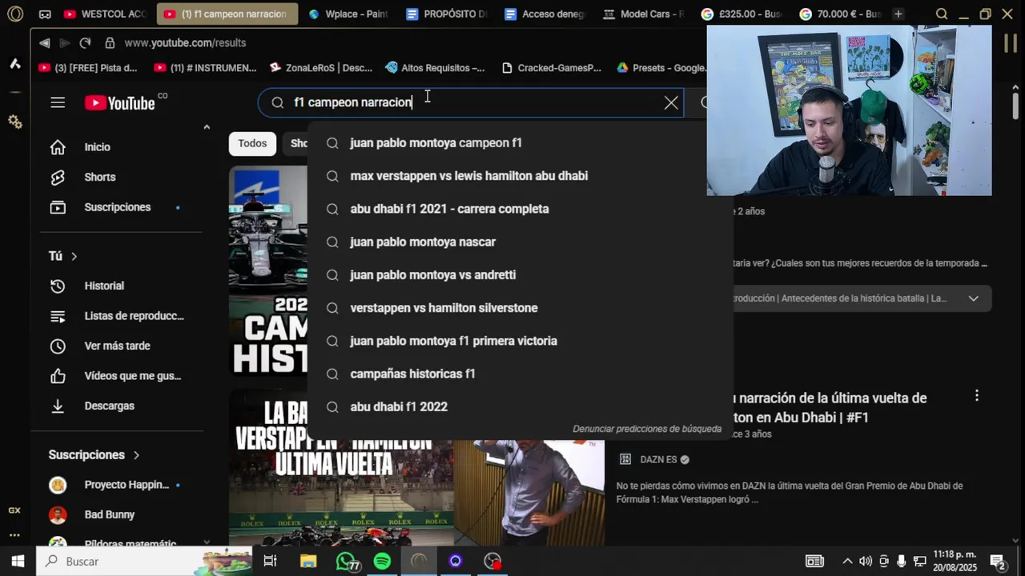Open Opera GX settings gear in sidebar
This screenshot has width=1025, height=576.
pyautogui.click(x=14, y=122)
